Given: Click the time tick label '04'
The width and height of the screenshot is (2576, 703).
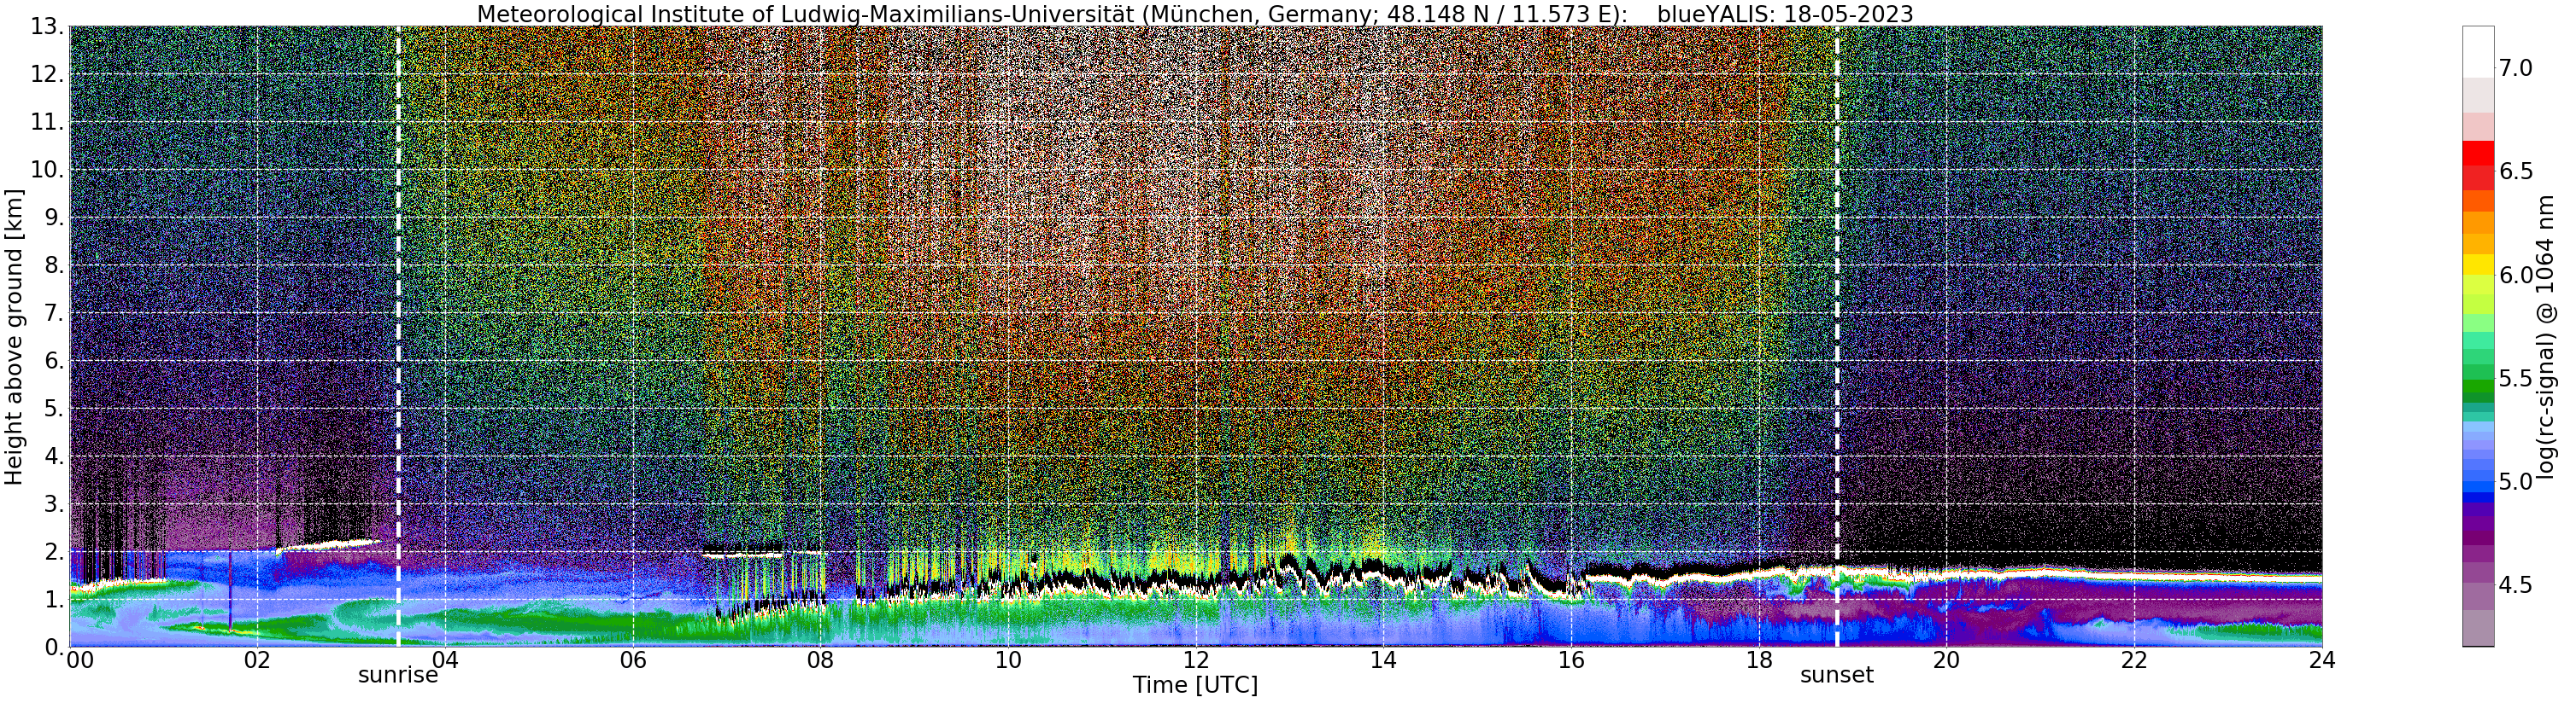Looking at the screenshot, I should point(445,660).
